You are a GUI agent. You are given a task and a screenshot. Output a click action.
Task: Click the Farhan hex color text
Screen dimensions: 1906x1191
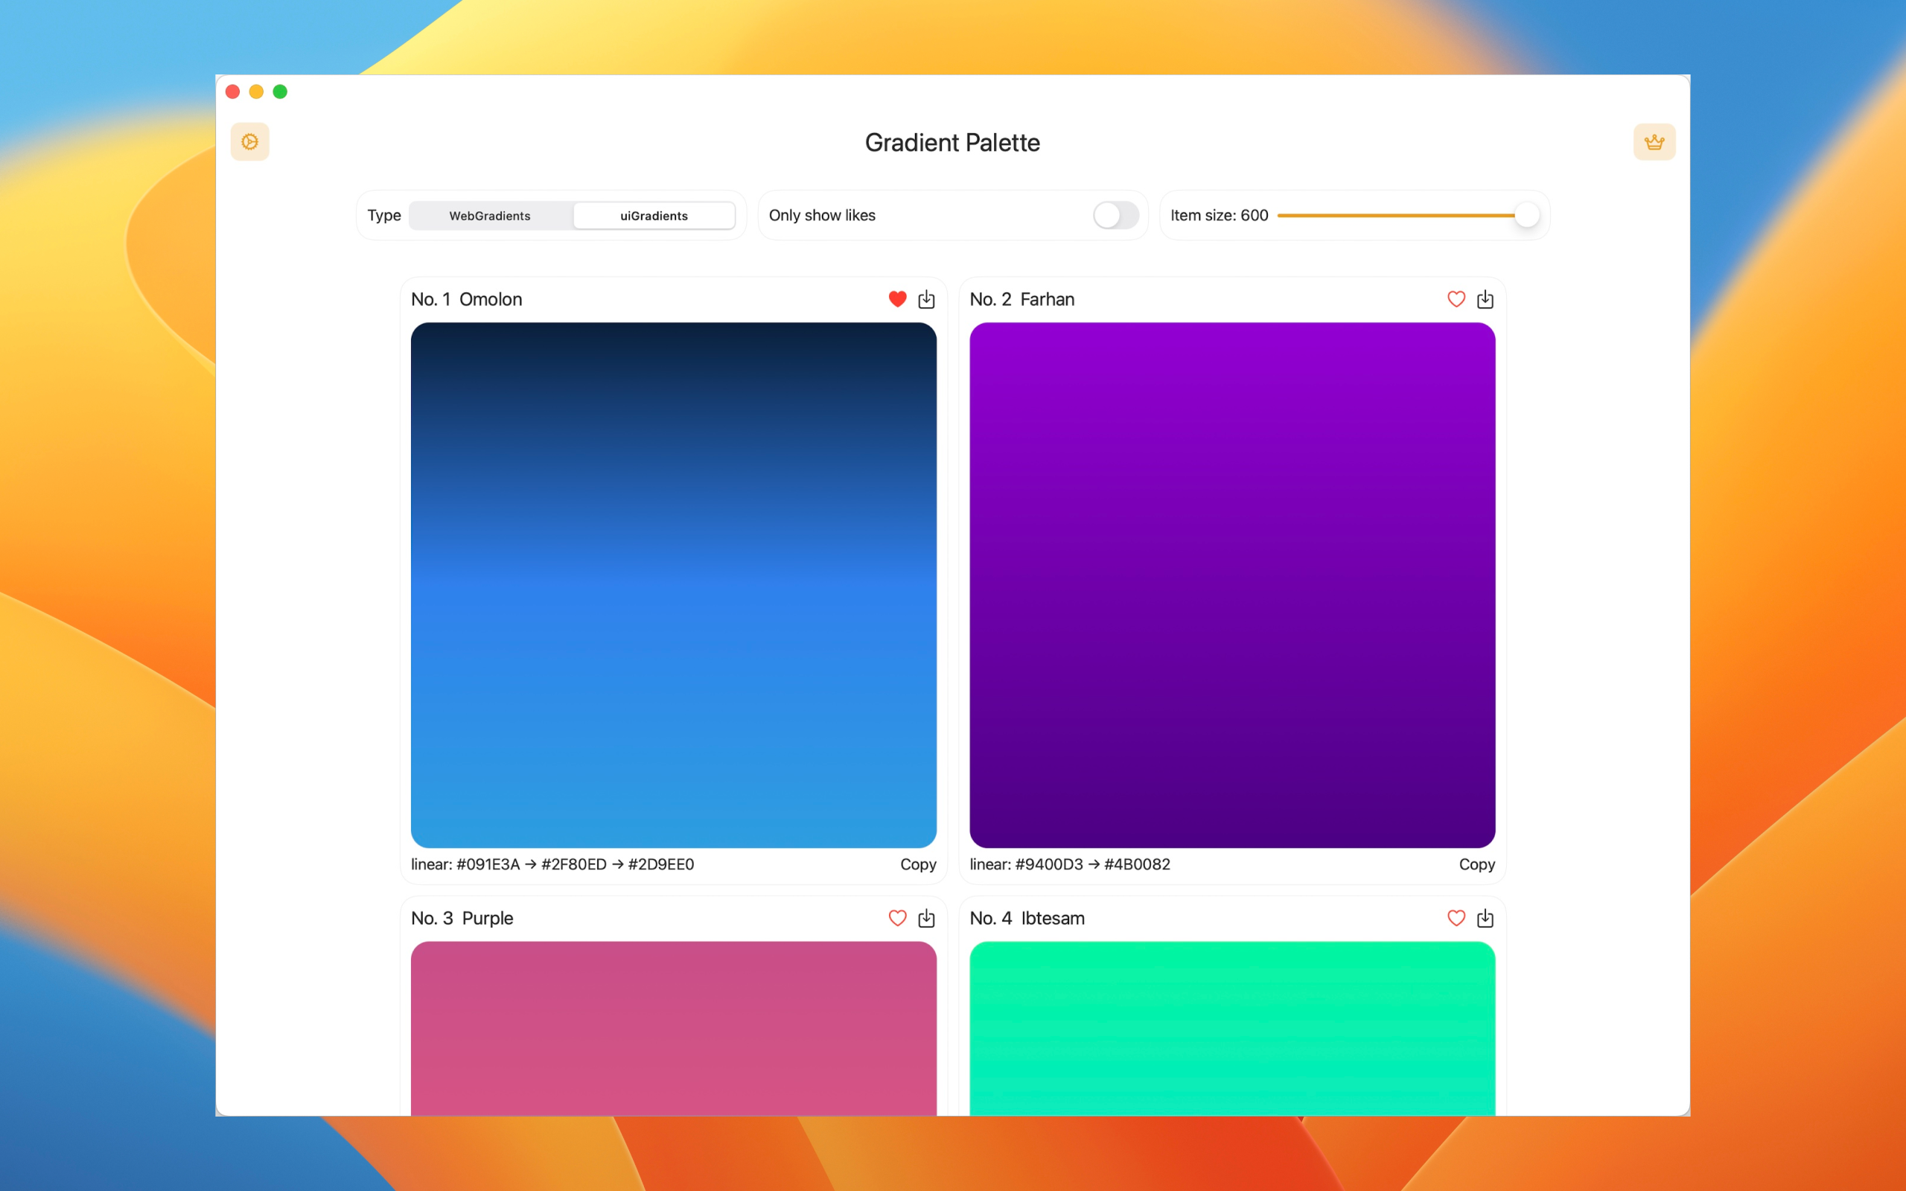pos(1070,864)
